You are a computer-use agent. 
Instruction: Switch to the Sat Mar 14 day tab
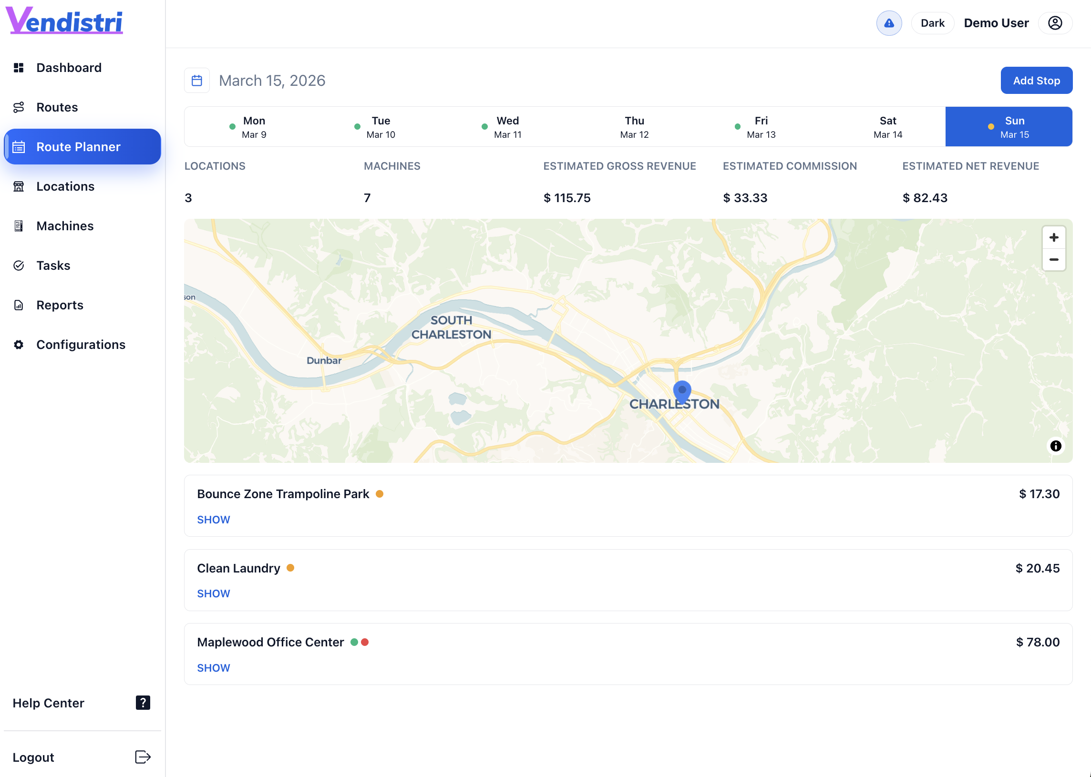coord(888,126)
